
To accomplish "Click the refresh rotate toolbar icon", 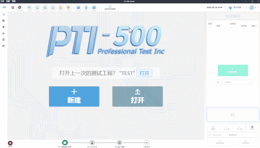I will point(37,8).
